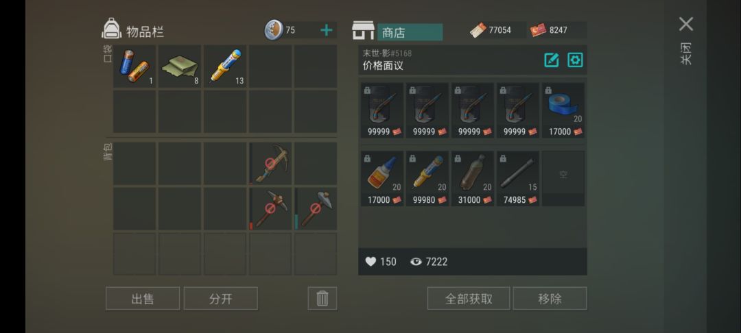Select glue bottle listing priced 17000
Viewport: 741px width, 333px height.
tap(382, 178)
